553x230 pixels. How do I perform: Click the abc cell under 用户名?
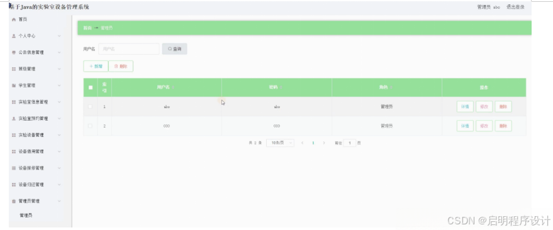tap(167, 107)
